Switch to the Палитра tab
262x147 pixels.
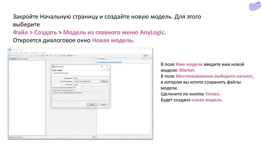(x=24, y=59)
